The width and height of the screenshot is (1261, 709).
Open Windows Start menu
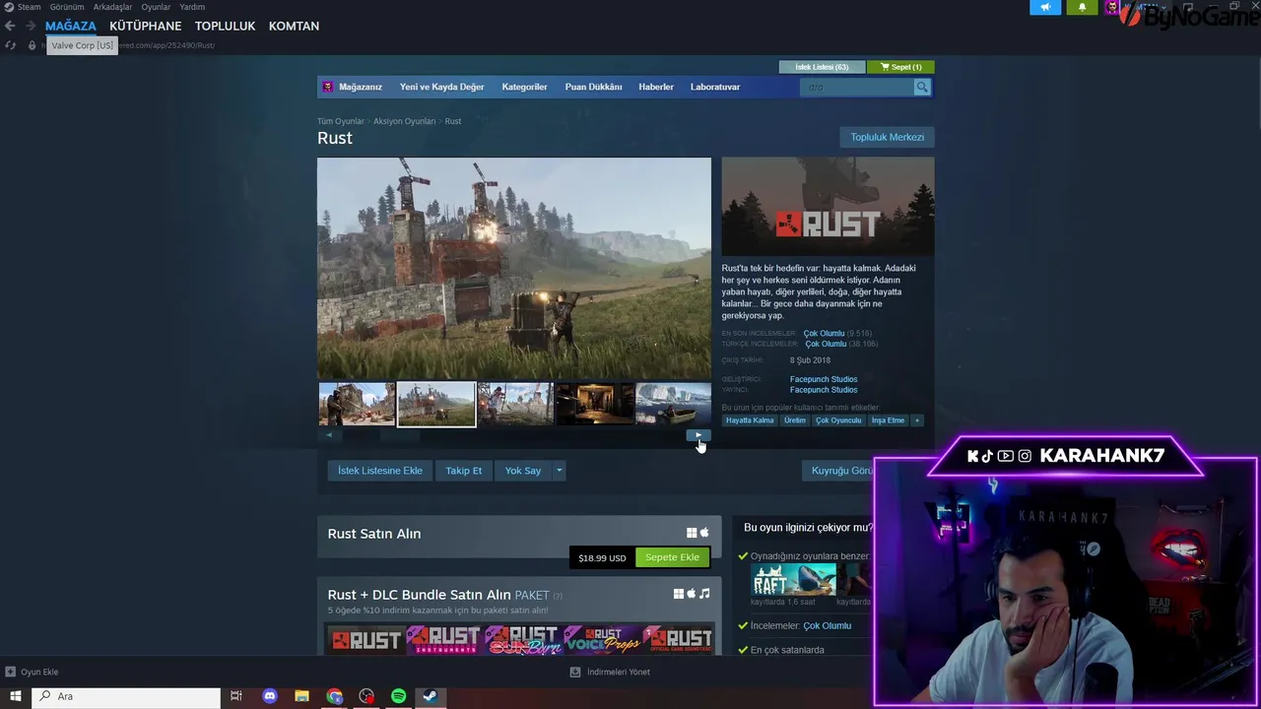point(15,696)
